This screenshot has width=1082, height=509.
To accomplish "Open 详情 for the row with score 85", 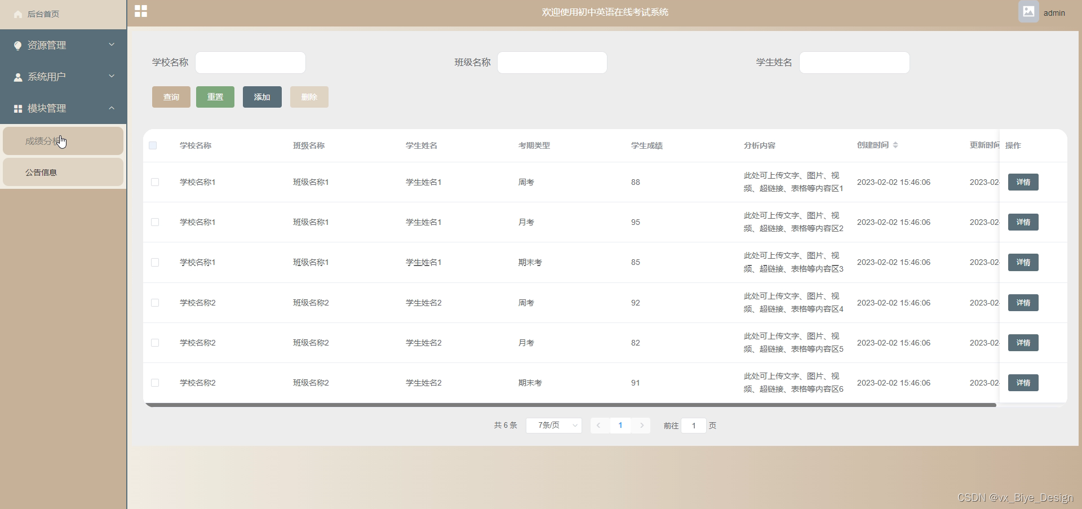I will pos(1023,262).
